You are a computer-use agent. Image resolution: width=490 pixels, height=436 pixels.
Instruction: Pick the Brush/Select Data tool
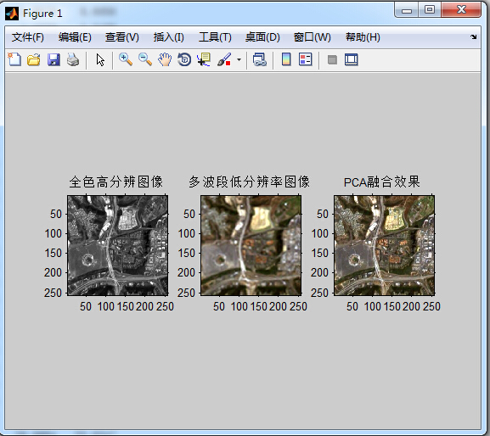tap(224, 59)
